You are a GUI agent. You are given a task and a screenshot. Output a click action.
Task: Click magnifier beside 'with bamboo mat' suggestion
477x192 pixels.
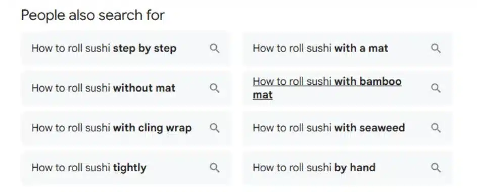click(436, 88)
